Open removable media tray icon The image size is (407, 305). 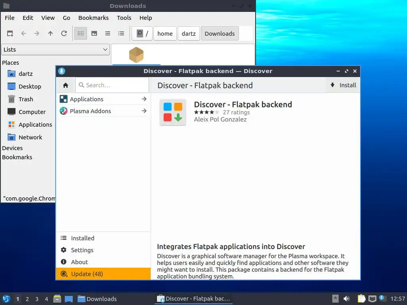click(x=335, y=299)
